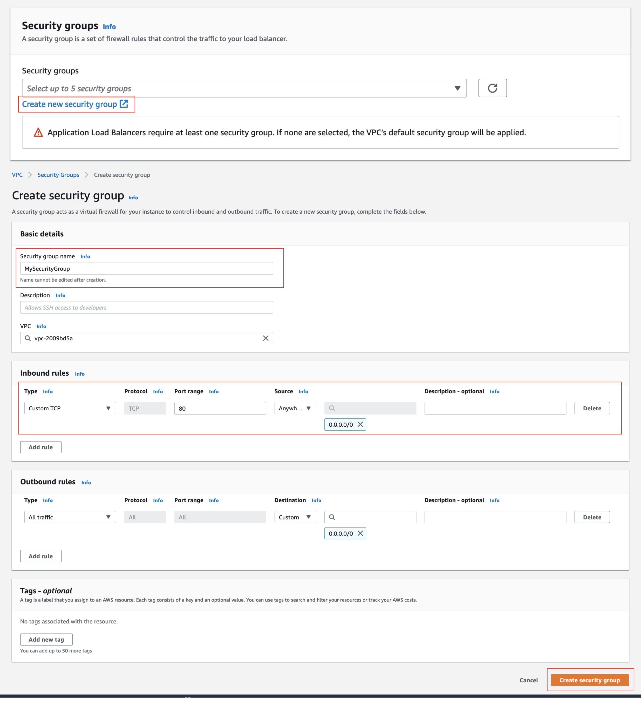Go to Security Groups breadcrumb link

(x=58, y=175)
